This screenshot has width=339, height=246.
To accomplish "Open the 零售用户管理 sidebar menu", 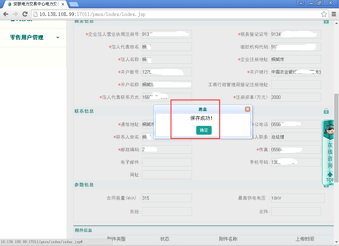I will pos(27,37).
